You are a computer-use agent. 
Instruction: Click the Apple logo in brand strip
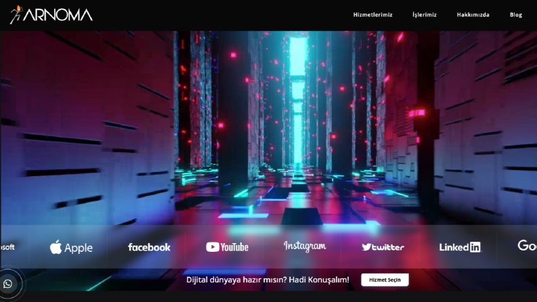point(71,247)
